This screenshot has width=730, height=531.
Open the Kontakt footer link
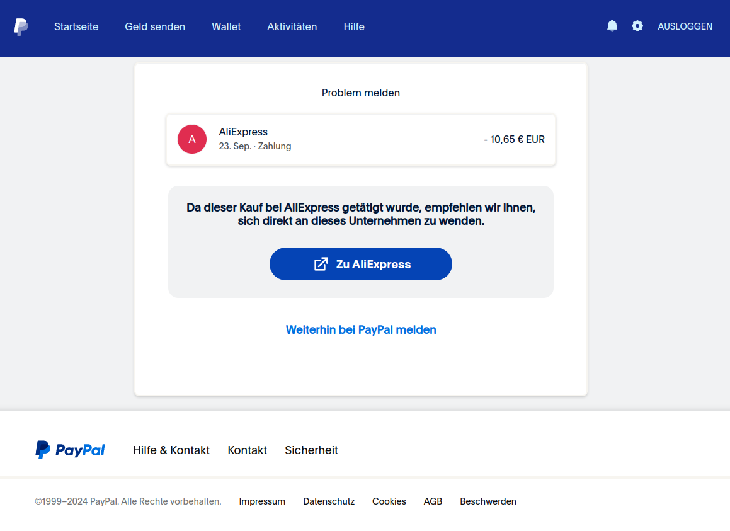pyautogui.click(x=247, y=450)
